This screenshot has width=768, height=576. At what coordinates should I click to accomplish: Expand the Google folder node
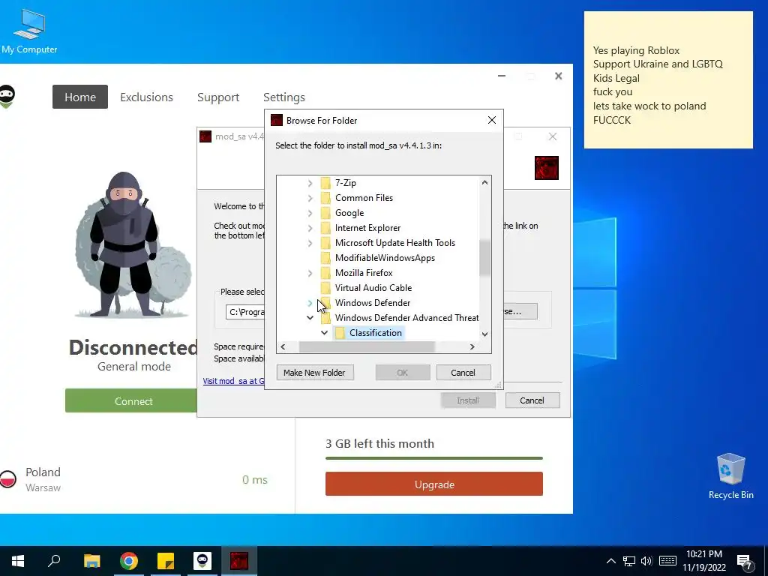pos(310,213)
